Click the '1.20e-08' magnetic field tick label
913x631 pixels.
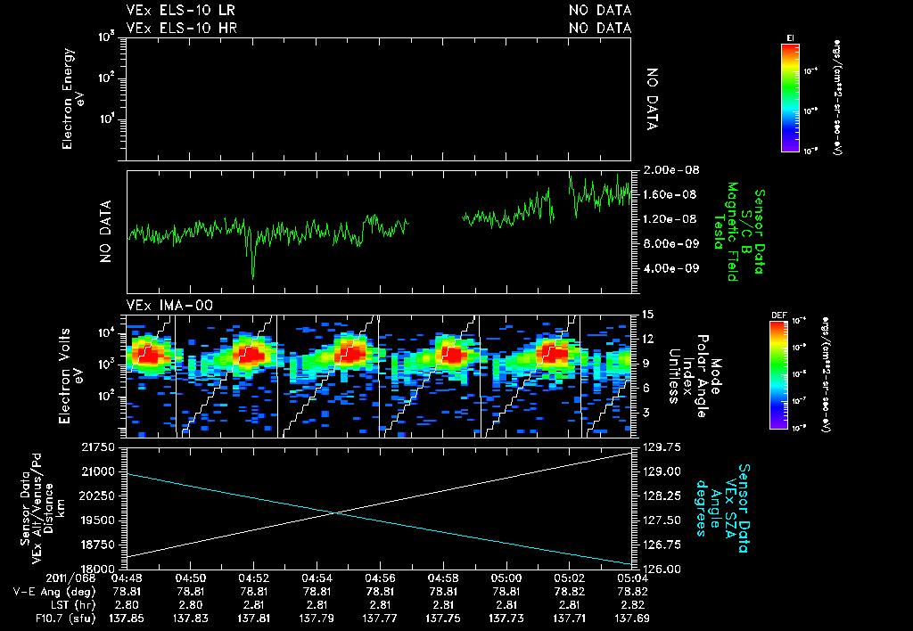coord(671,219)
